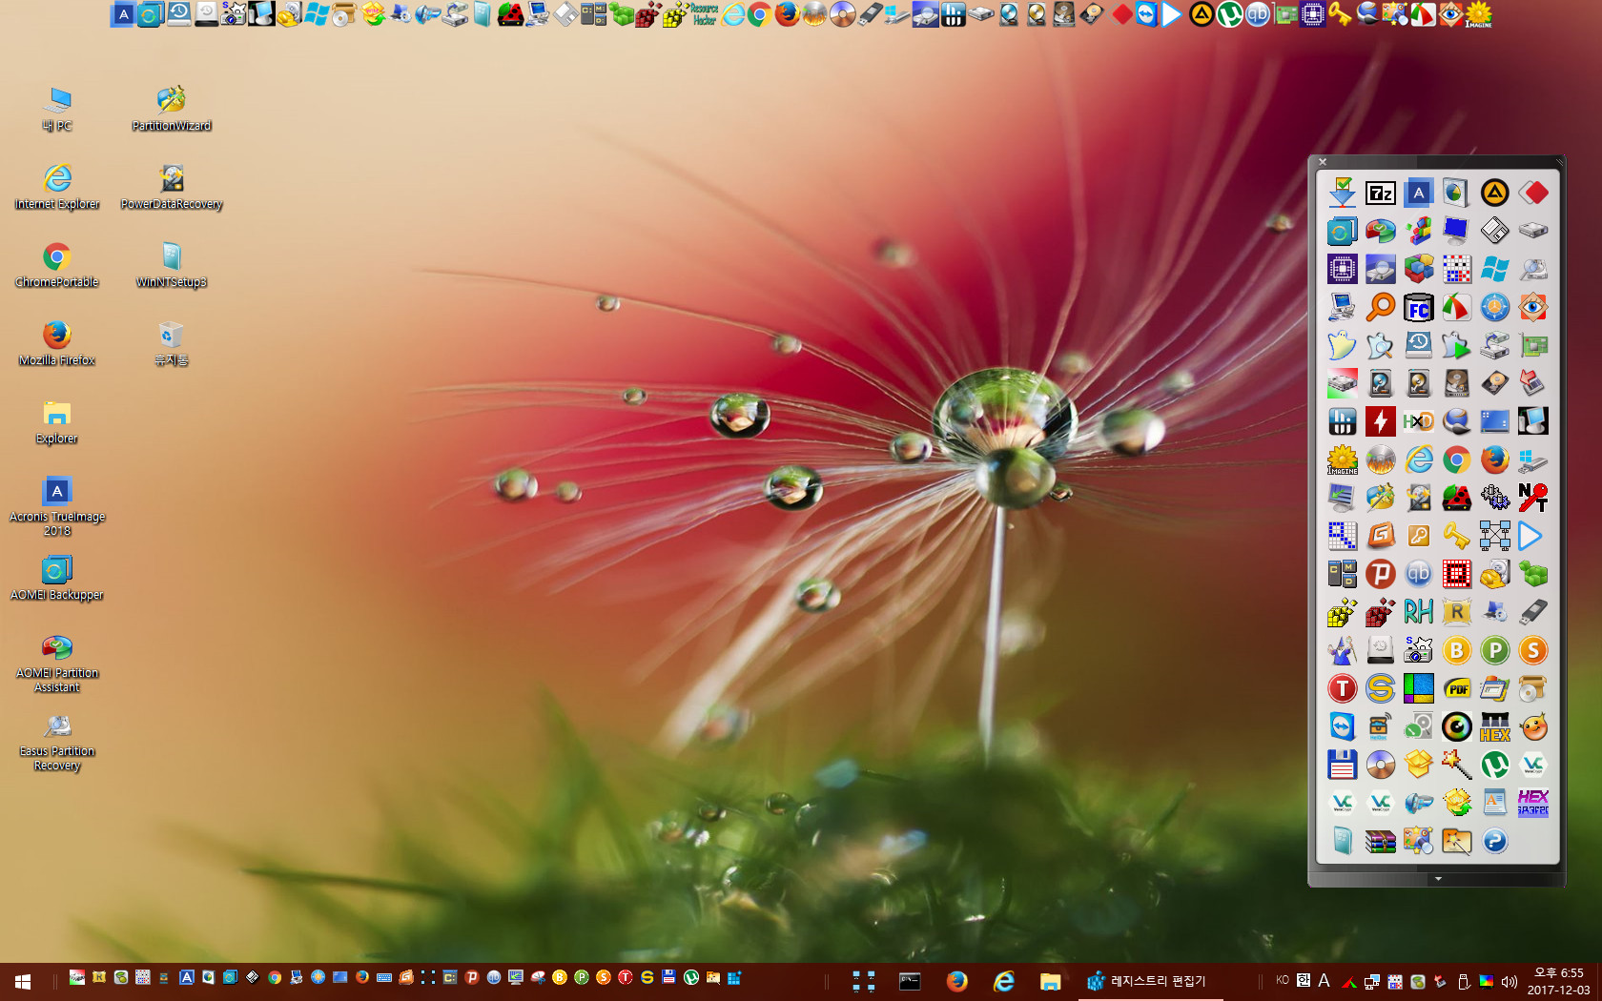Select PowerDataRecovery desktop icon
The width and height of the screenshot is (1602, 1001).
(x=172, y=187)
